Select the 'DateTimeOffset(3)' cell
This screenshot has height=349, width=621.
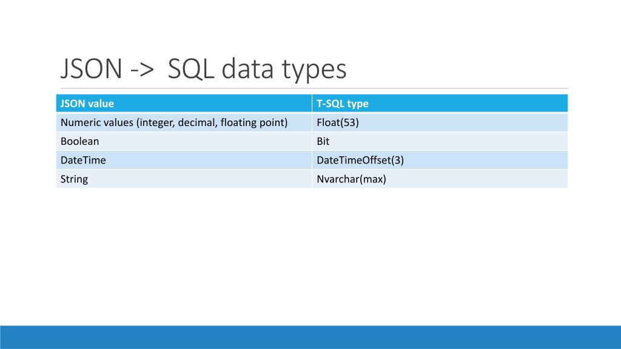[360, 160]
